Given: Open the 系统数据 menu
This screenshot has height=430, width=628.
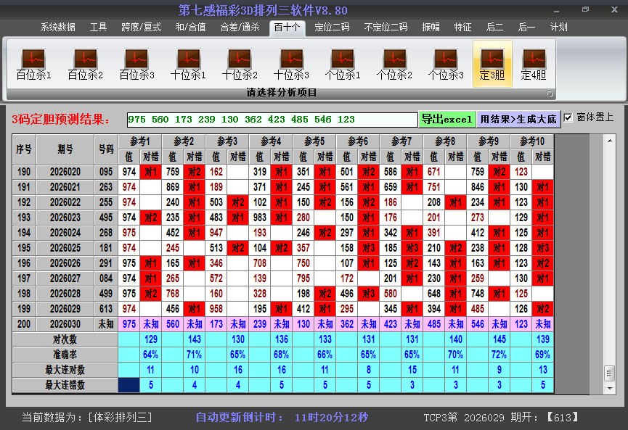Looking at the screenshot, I should (58, 27).
